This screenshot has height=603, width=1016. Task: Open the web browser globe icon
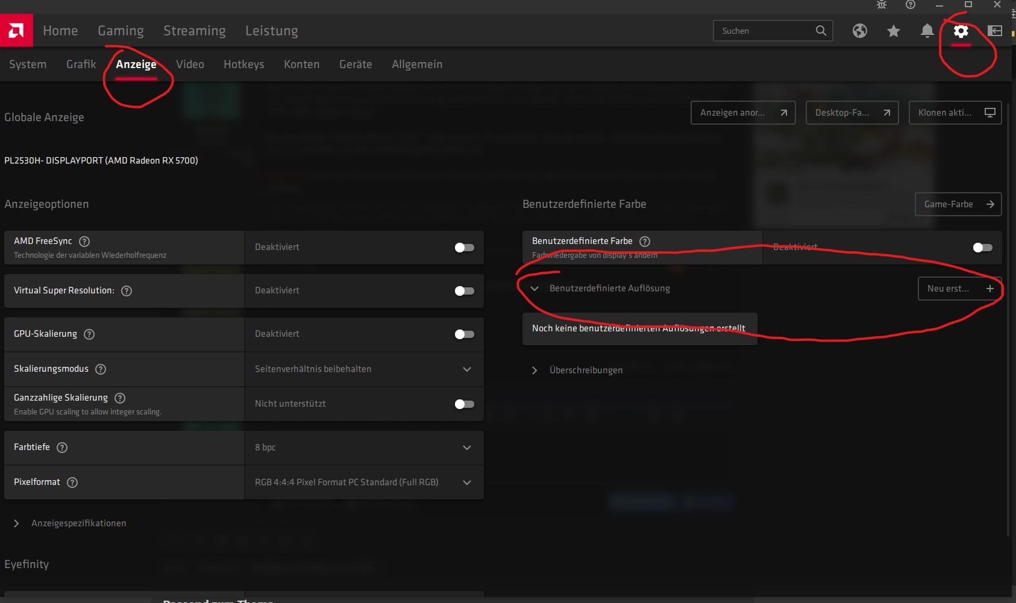click(x=860, y=31)
